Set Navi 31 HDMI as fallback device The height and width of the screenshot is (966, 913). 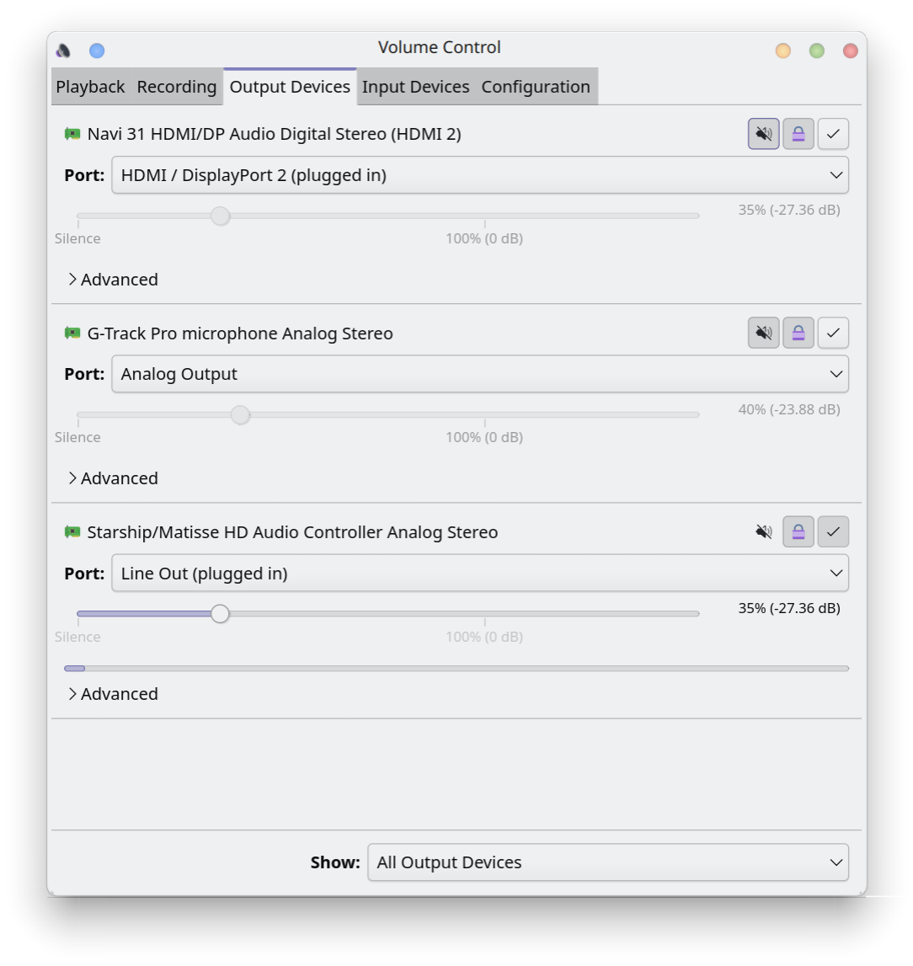pyautogui.click(x=832, y=134)
